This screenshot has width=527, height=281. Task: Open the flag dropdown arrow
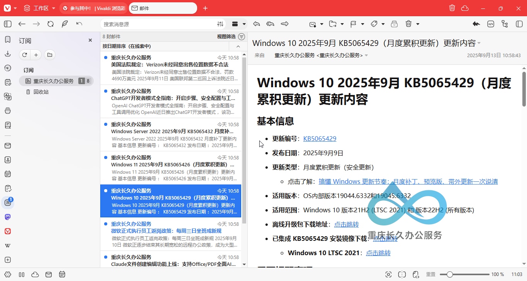click(x=363, y=24)
